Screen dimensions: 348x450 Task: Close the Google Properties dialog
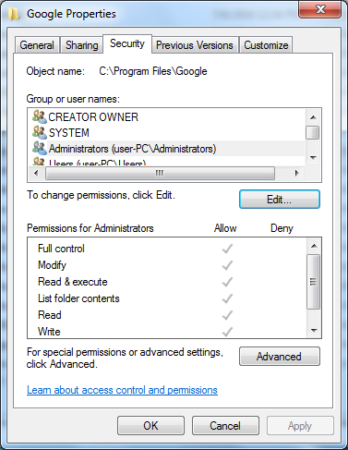(320, 9)
